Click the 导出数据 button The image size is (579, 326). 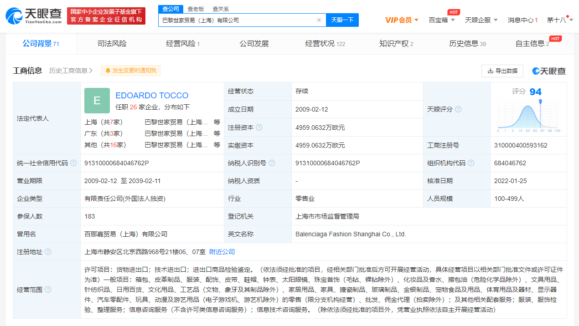(502, 71)
